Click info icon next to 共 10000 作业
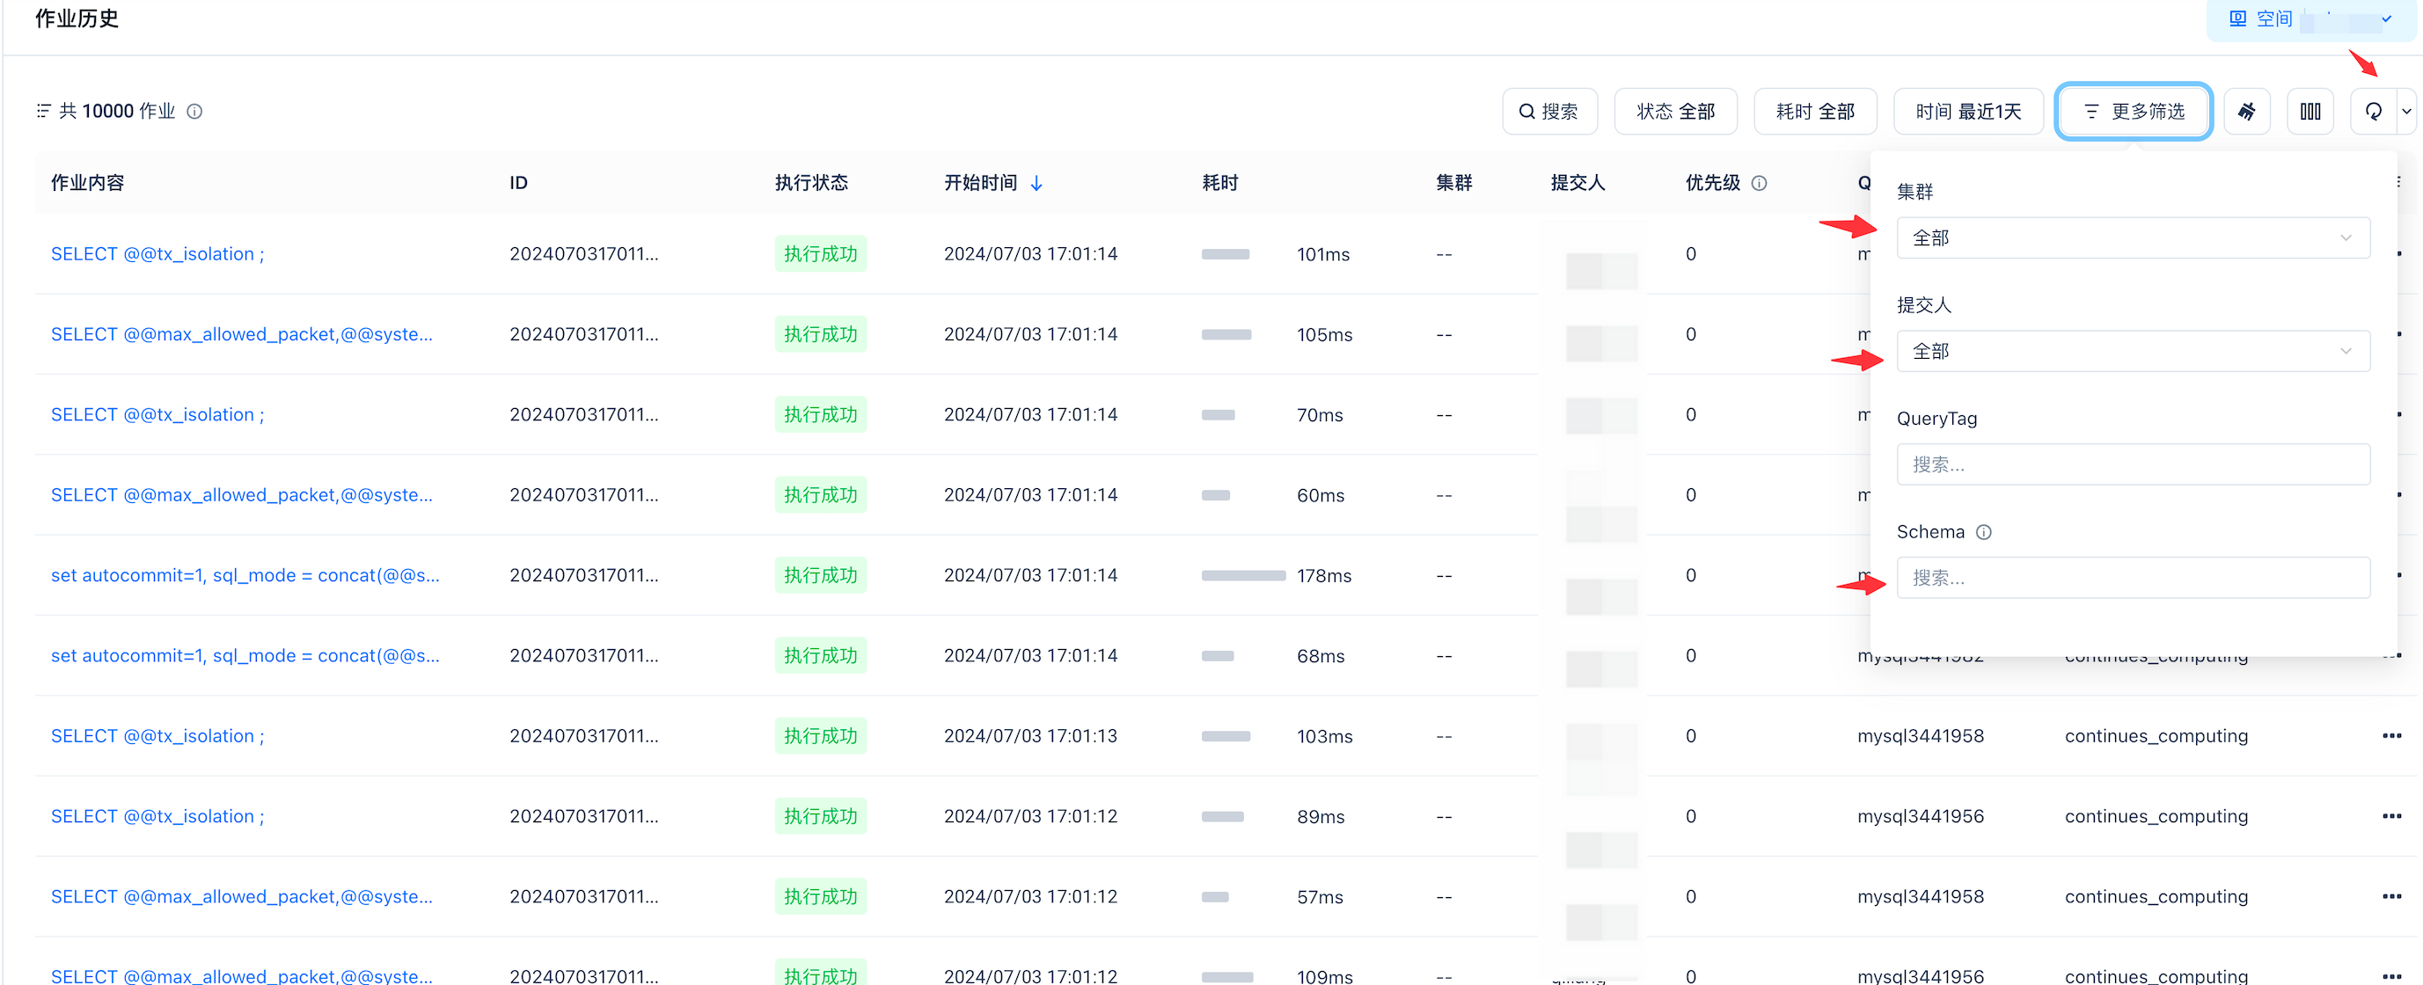This screenshot has height=985, width=2423. coord(194,112)
